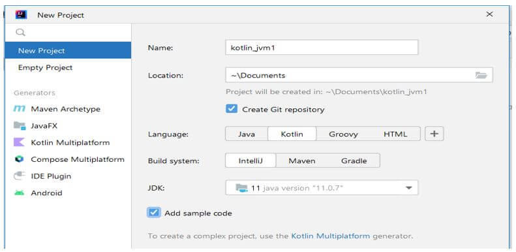Follow the Kotlin Multiplatform generator link
Viewport: 516px width, 252px height.
tap(330, 236)
